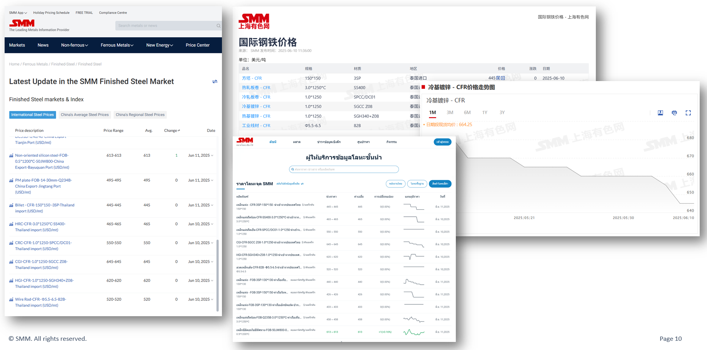Select the พลังงานใหม่ filter button

click(x=395, y=184)
